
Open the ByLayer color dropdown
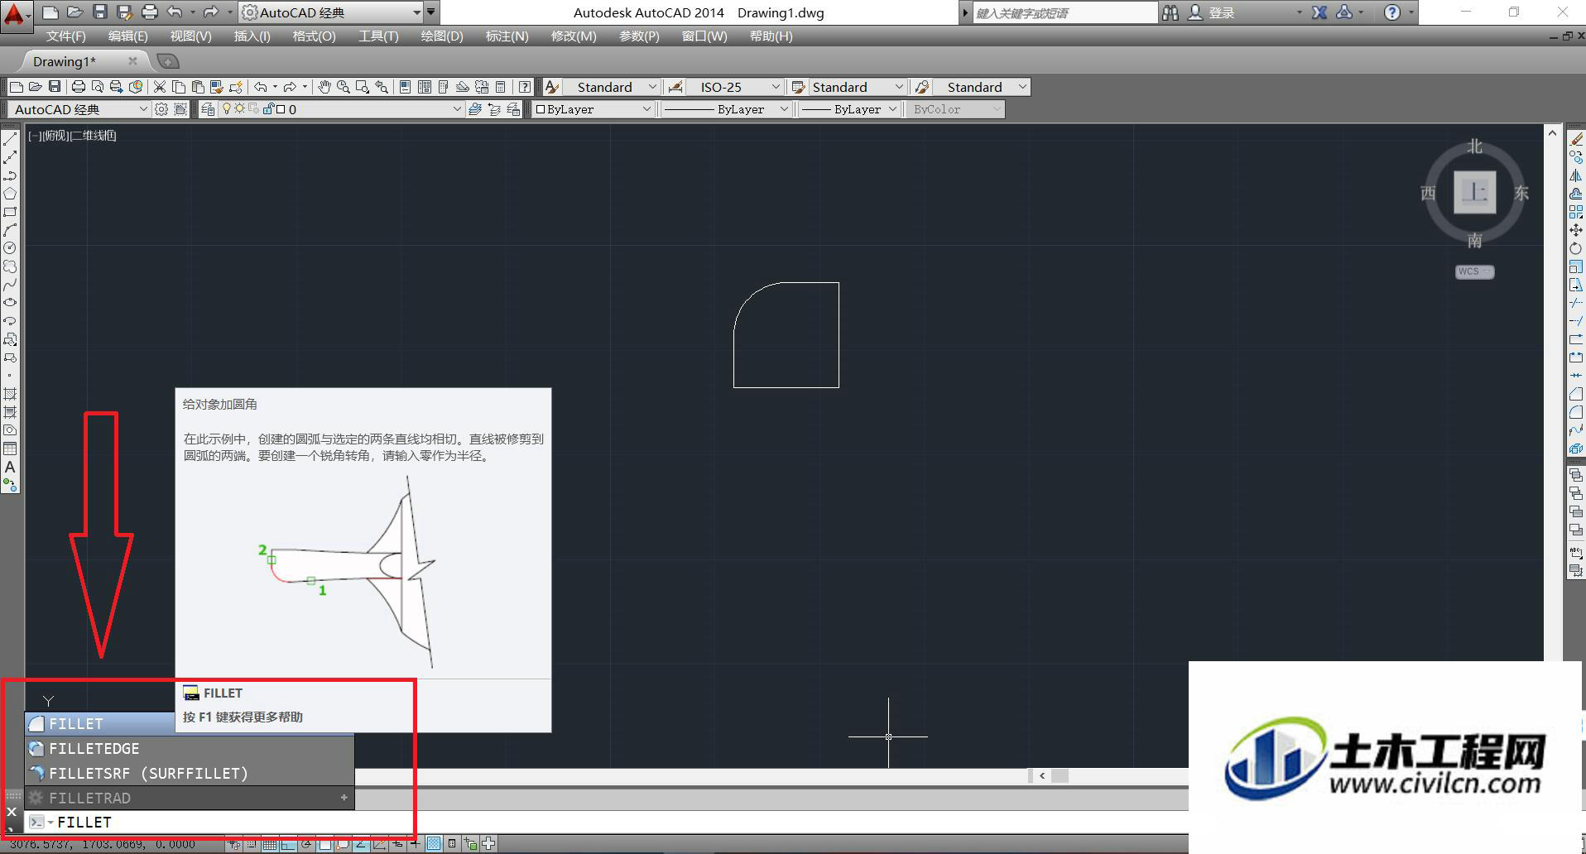(593, 109)
